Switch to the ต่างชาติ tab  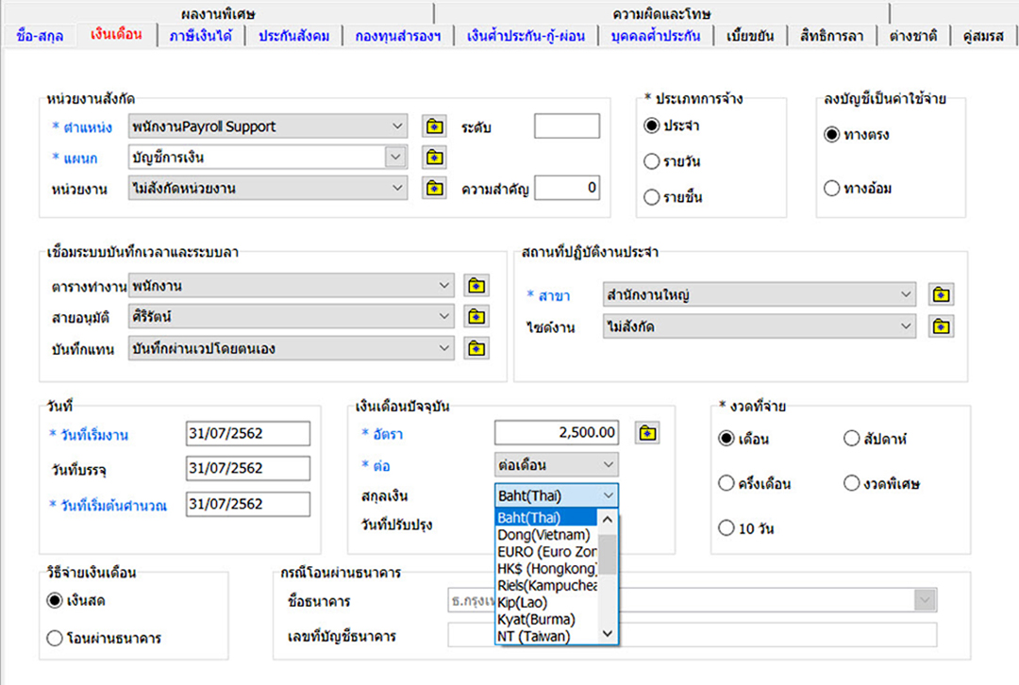[913, 36]
